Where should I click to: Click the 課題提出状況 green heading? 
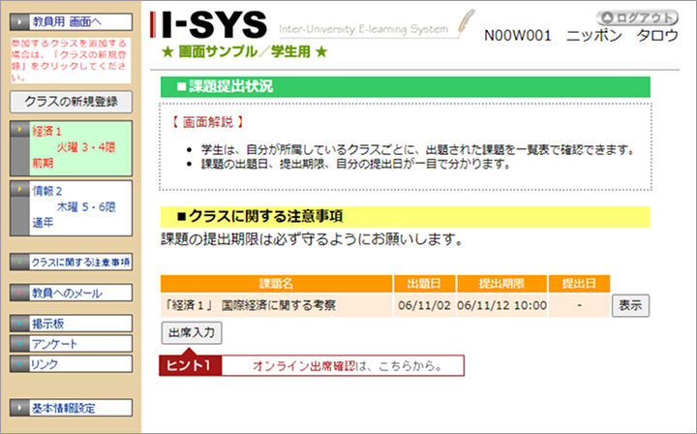click(406, 87)
